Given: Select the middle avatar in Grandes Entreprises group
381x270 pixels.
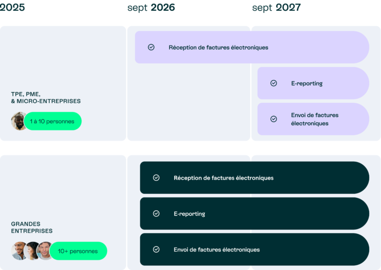Looking at the screenshot, I should [x=31, y=251].
